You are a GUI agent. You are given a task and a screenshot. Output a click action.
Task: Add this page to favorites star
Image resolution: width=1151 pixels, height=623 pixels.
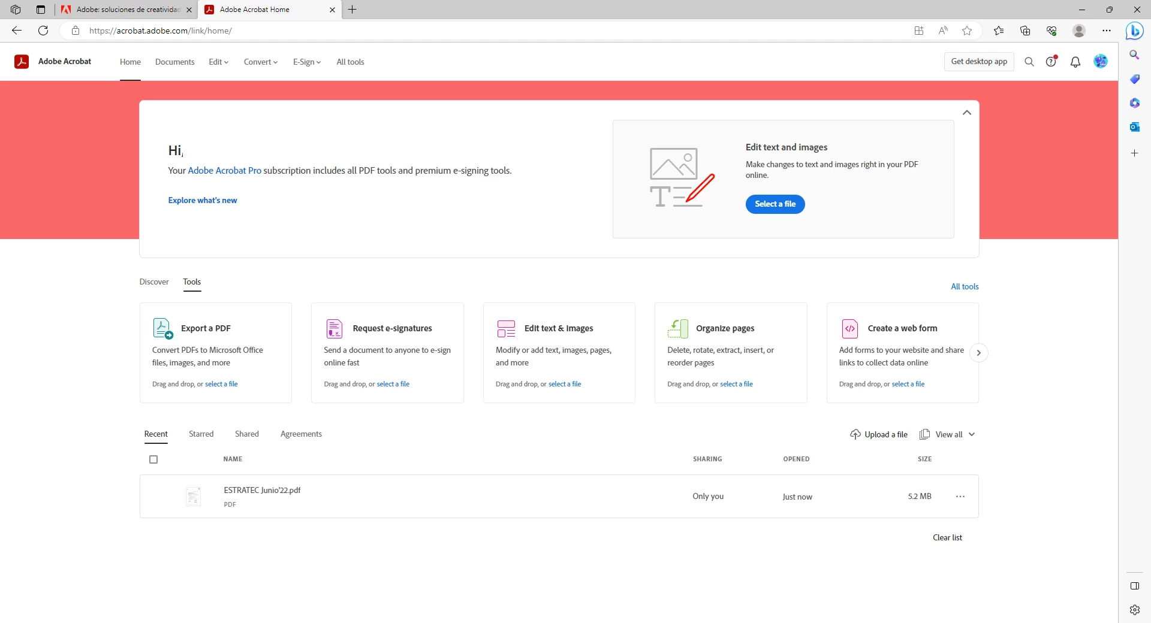(x=967, y=31)
